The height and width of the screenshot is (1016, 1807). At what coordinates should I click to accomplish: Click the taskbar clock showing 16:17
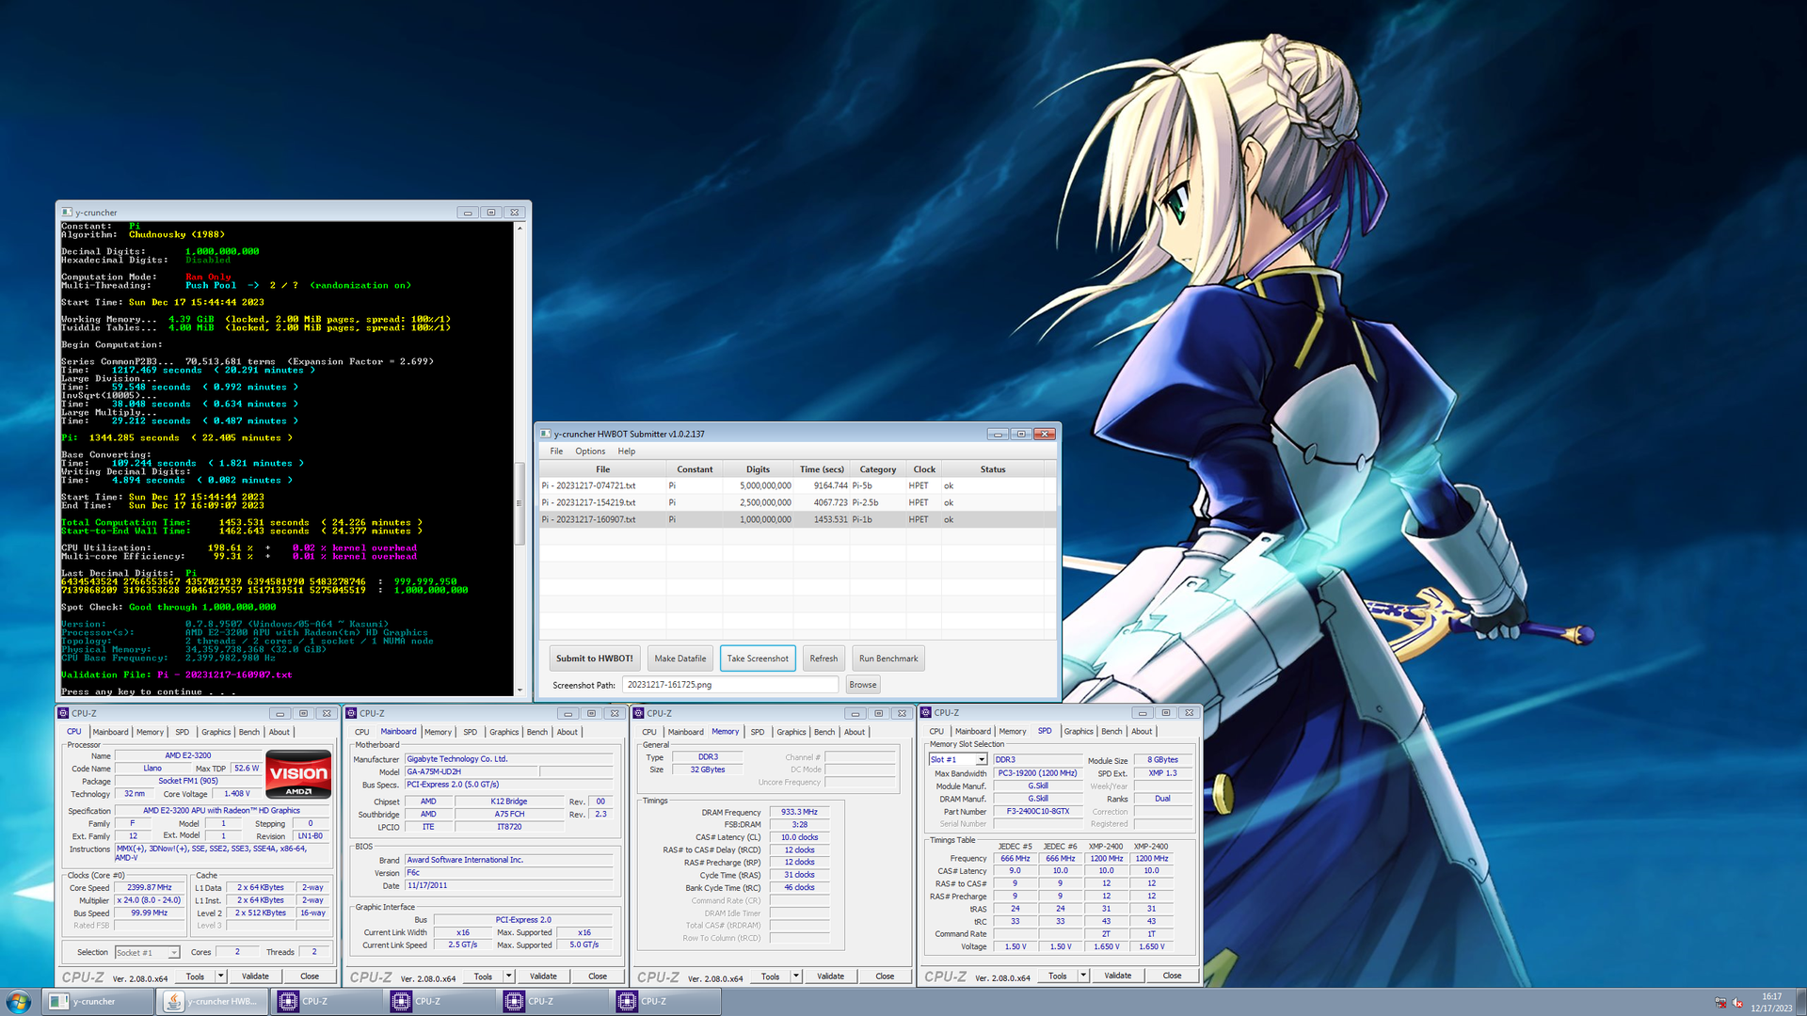click(x=1771, y=1002)
